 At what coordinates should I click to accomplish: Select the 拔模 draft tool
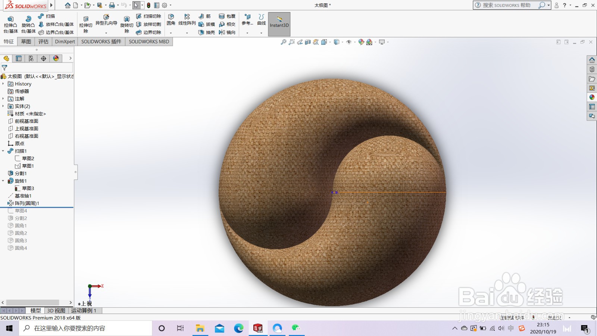pos(207,24)
